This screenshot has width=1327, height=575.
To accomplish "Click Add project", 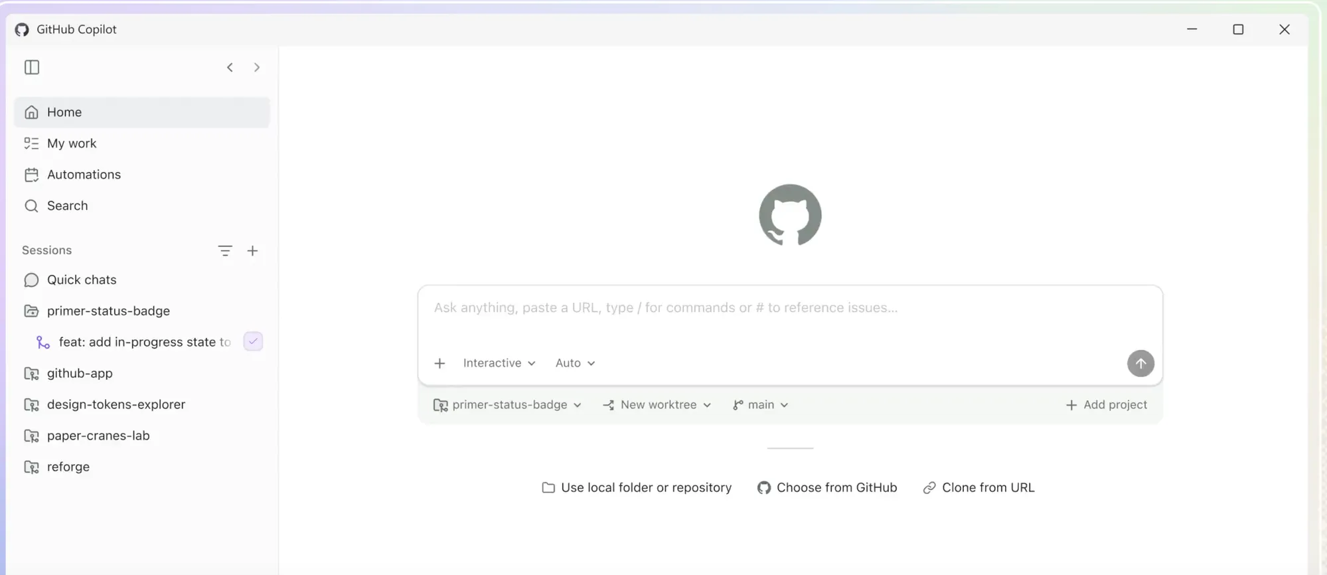I will click(1106, 405).
